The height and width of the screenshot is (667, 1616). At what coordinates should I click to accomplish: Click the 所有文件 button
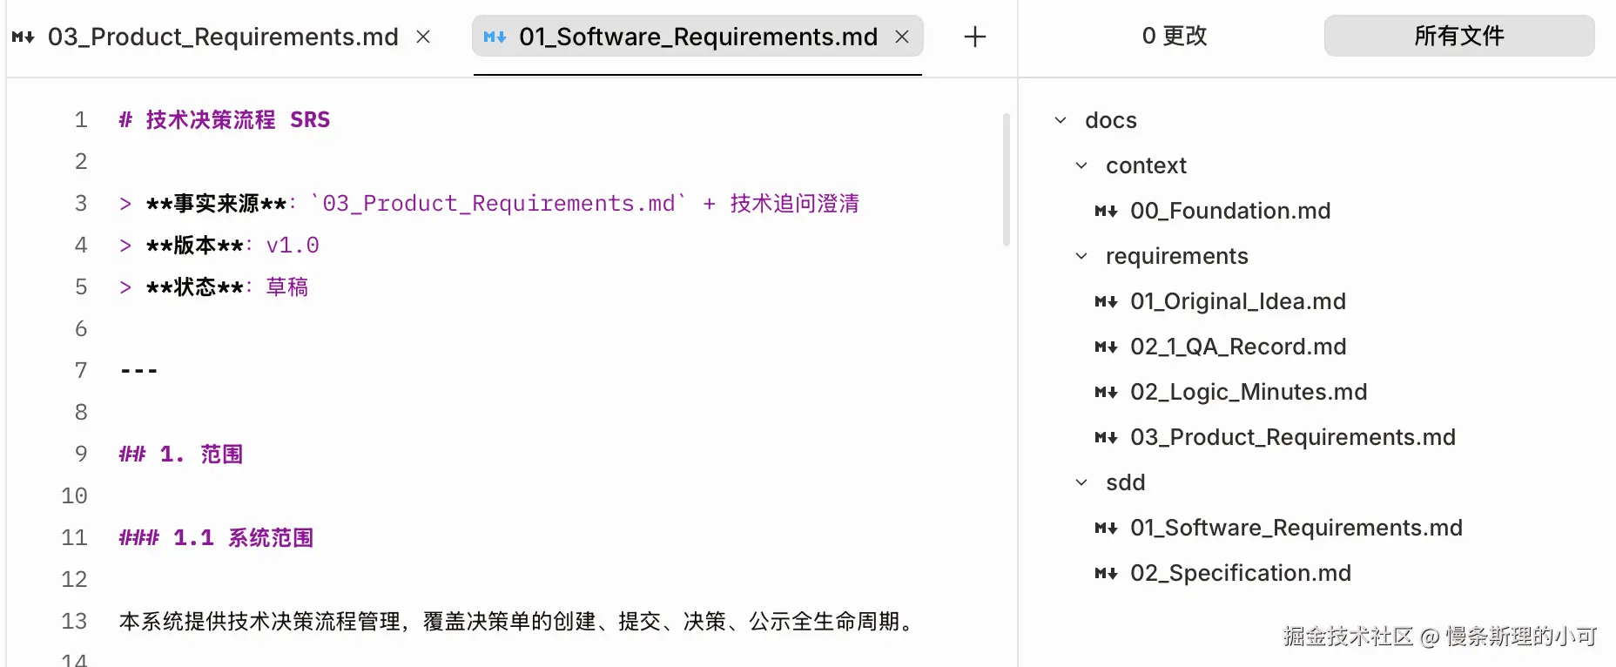point(1458,36)
